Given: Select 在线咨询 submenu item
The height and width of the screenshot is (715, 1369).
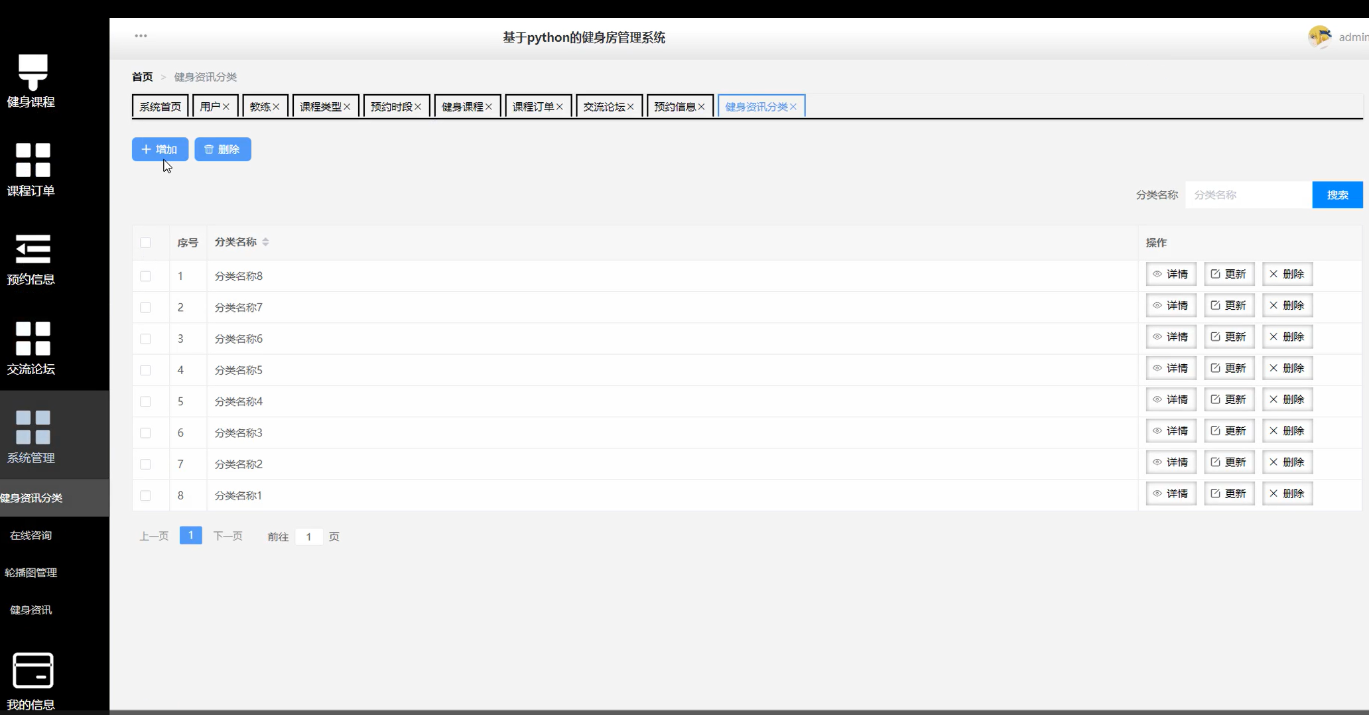Looking at the screenshot, I should (x=31, y=535).
